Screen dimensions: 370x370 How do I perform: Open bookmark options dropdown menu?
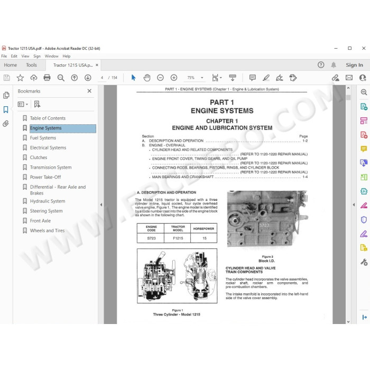click(23, 104)
